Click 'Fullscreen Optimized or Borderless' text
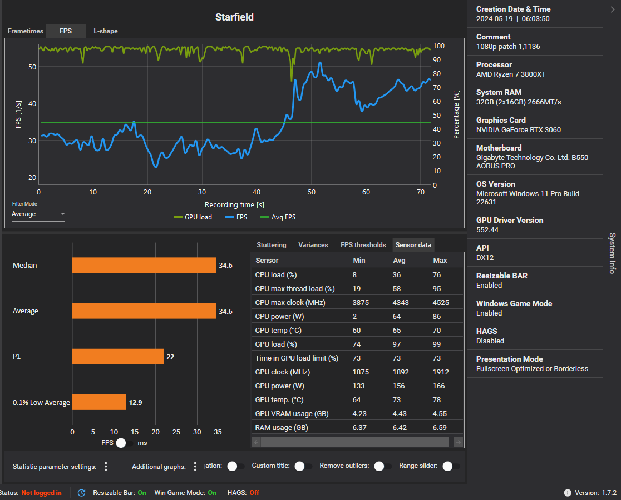 tap(533, 368)
